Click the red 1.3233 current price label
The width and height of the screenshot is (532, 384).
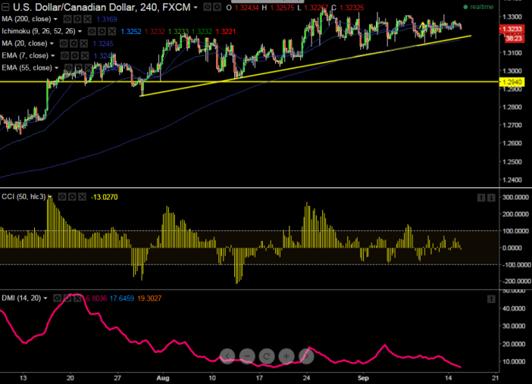pos(512,30)
